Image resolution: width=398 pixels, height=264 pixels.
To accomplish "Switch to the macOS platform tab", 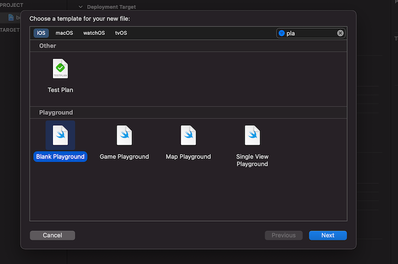I will [x=64, y=33].
